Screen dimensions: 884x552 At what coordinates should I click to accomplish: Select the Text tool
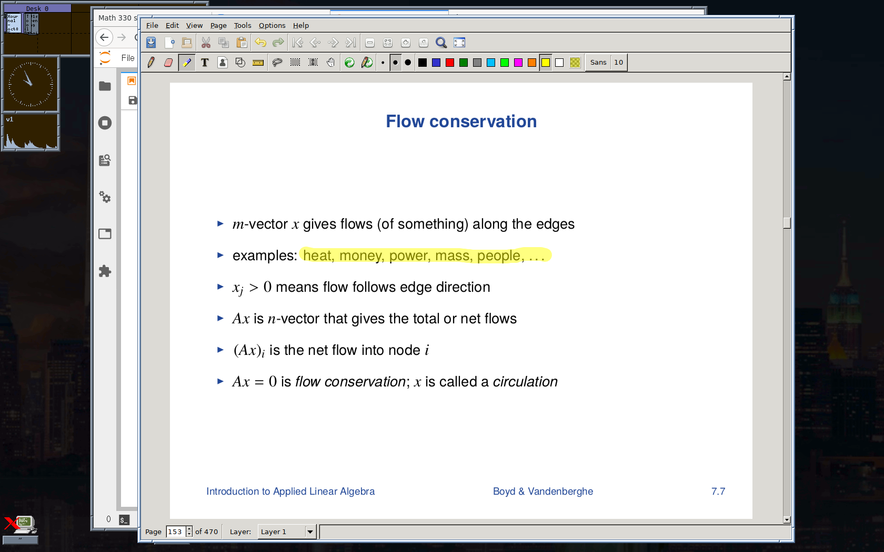coord(205,63)
